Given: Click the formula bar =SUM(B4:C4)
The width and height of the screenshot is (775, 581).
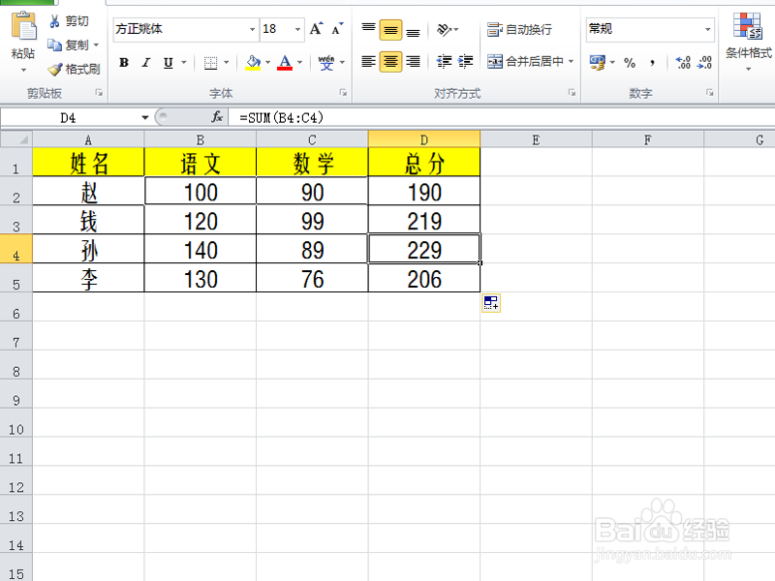Looking at the screenshot, I should 500,117.
